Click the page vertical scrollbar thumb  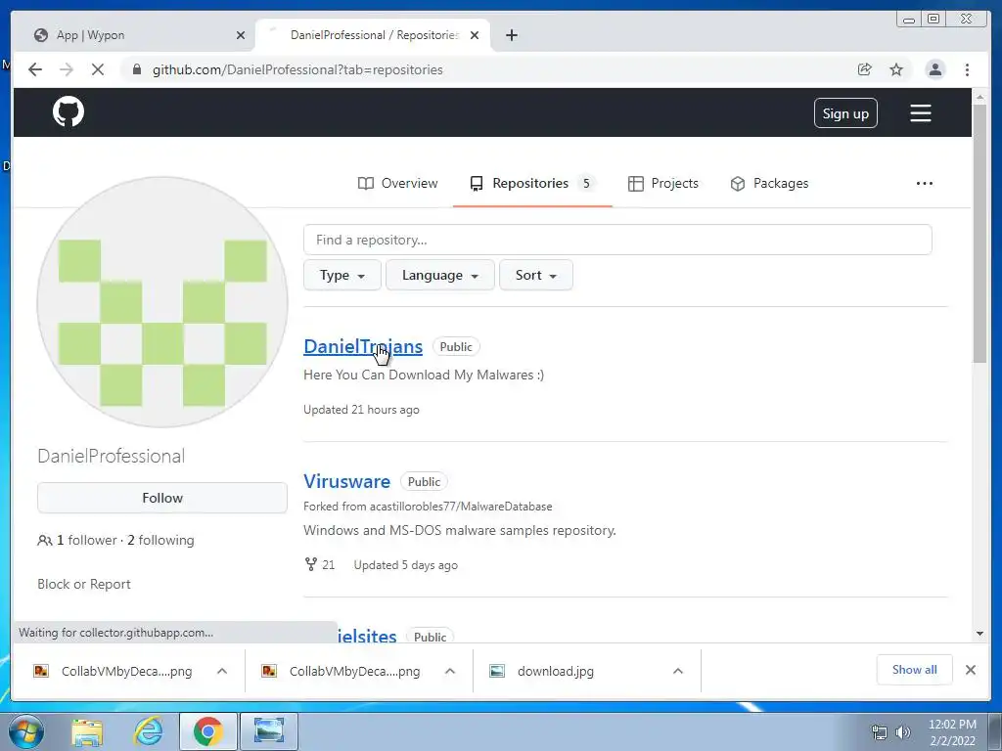point(979,233)
